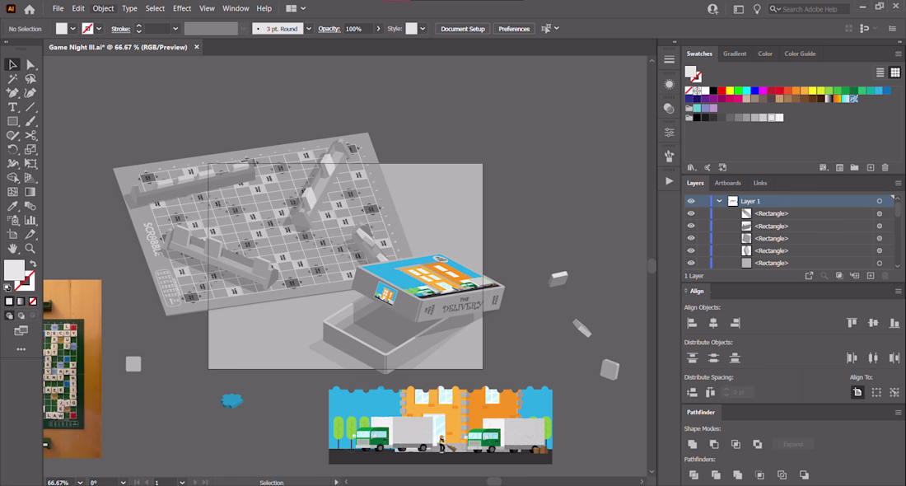
Task: Select the Zoom tool
Action: (30, 249)
